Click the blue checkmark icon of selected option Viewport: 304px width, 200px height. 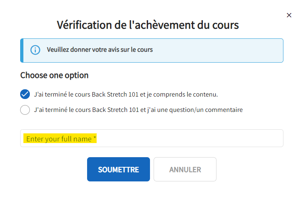tap(25, 94)
